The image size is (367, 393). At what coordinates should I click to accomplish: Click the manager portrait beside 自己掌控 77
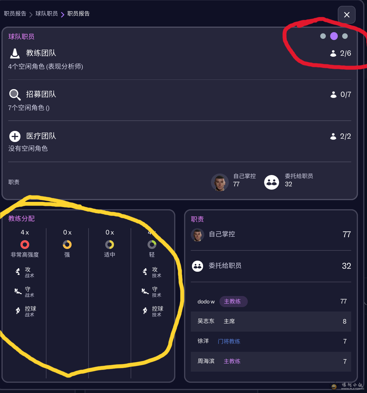pyautogui.click(x=220, y=182)
